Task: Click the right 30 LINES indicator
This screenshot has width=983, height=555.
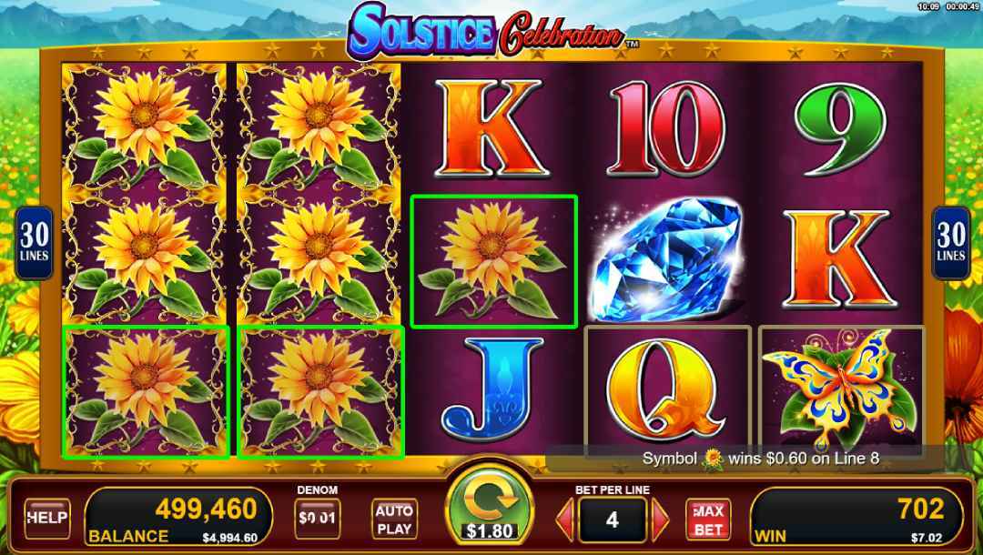Action: coord(950,243)
